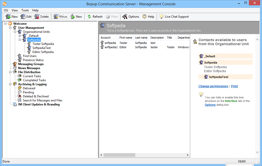
Task: Collapse the Organizational Units node
Action: 15,32
